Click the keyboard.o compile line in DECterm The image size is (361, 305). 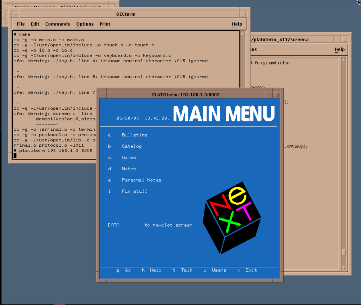coord(92,55)
